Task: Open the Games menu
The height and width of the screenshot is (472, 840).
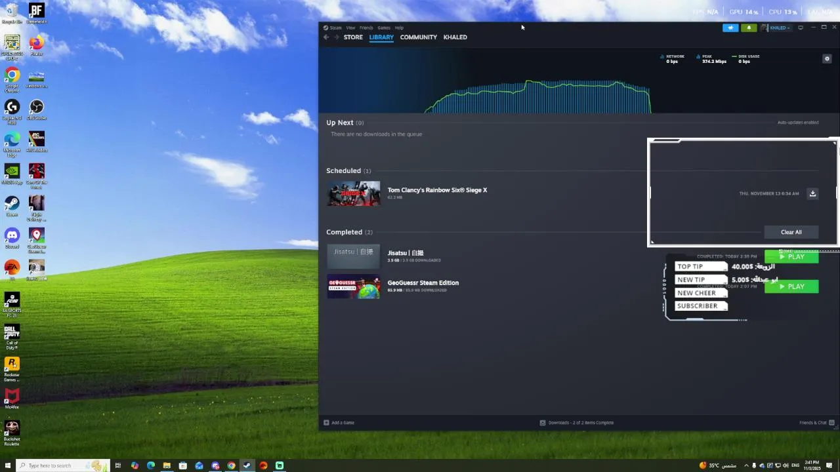Action: click(384, 28)
